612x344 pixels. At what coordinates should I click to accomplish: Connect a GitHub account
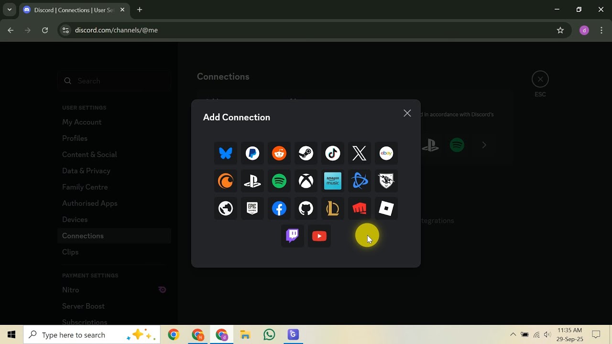pos(306,209)
